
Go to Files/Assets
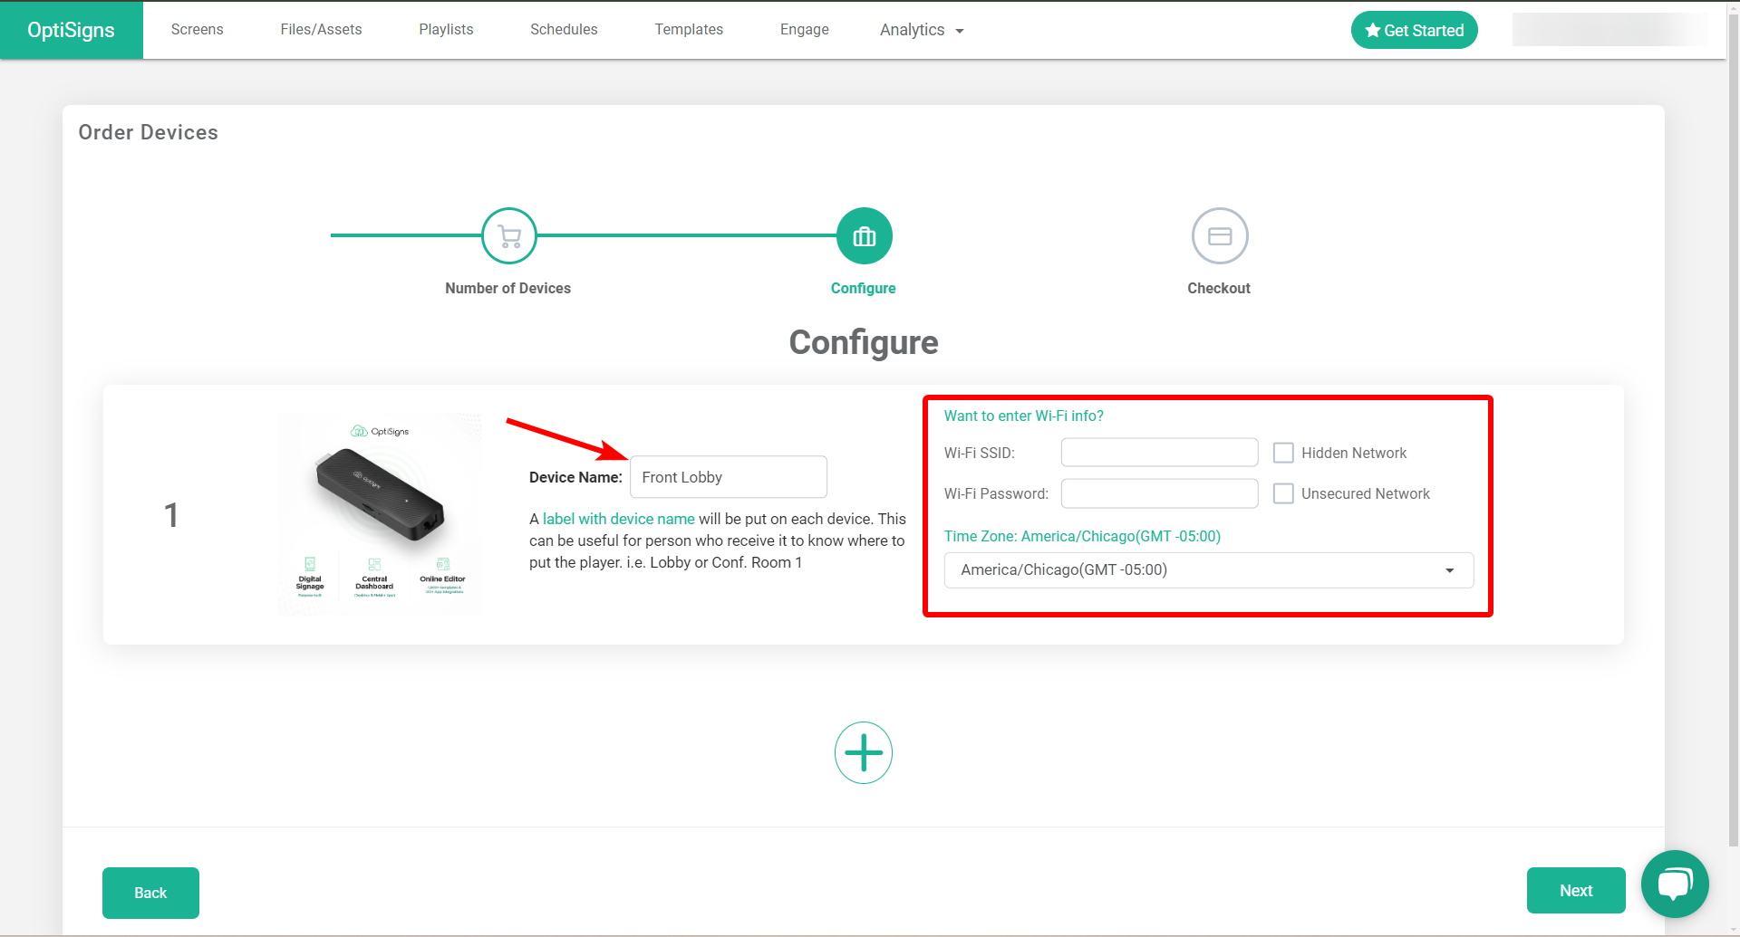pyautogui.click(x=321, y=30)
